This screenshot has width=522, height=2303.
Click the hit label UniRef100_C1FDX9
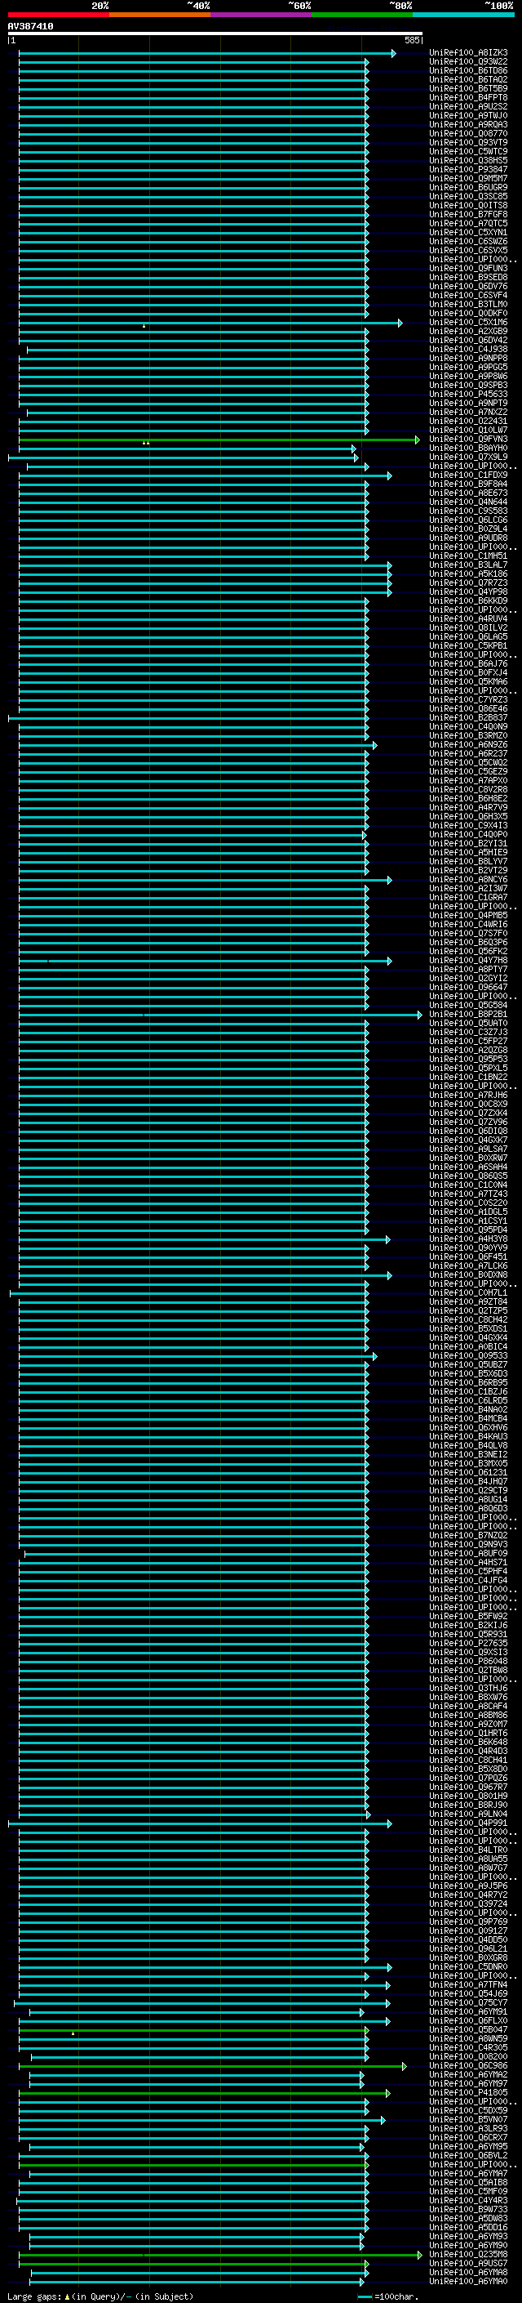[468, 475]
